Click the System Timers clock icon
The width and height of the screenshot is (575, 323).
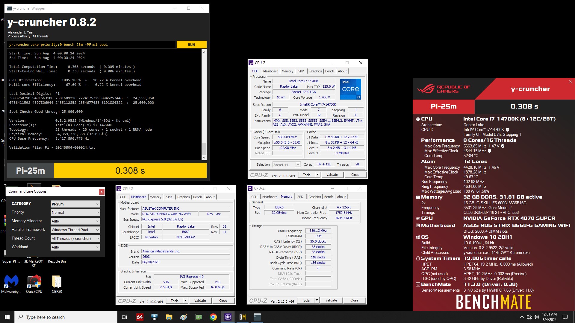pyautogui.click(x=418, y=258)
